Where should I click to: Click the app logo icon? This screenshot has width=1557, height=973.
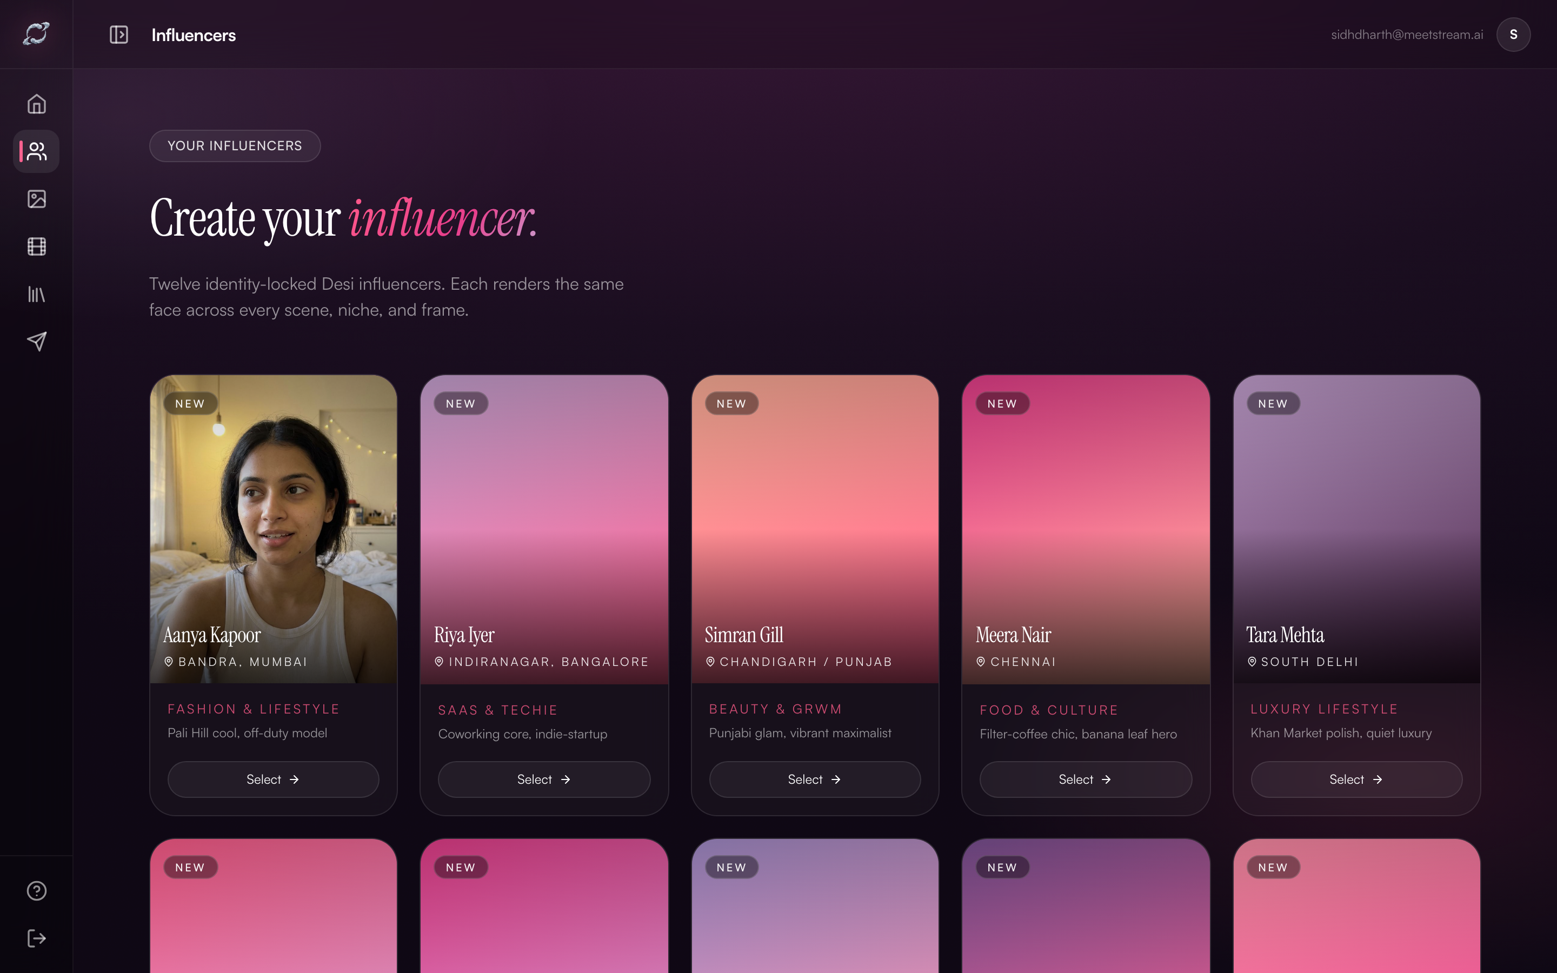(x=36, y=34)
